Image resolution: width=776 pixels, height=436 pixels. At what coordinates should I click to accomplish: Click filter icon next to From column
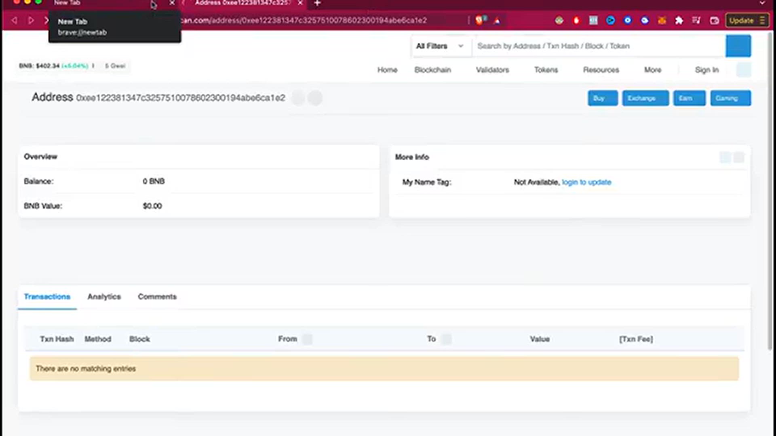(307, 339)
